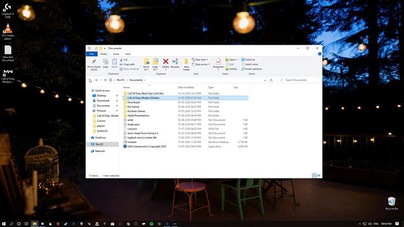Select Call Of Duty Black Ops Cold War folder

[x=185, y=93]
